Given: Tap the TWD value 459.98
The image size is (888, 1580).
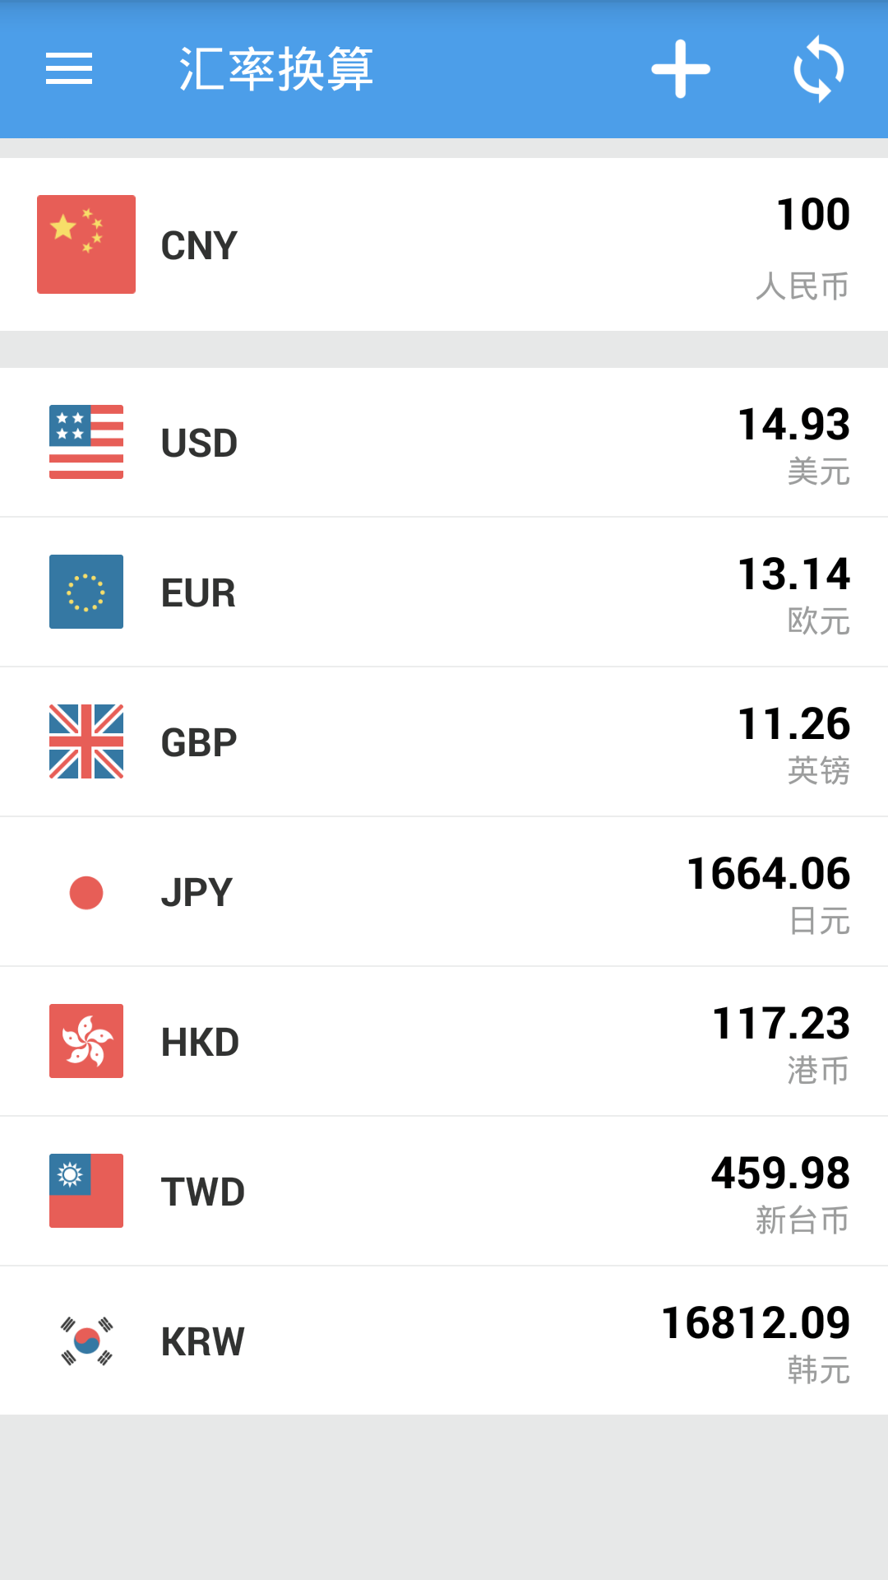Looking at the screenshot, I should [780, 1173].
